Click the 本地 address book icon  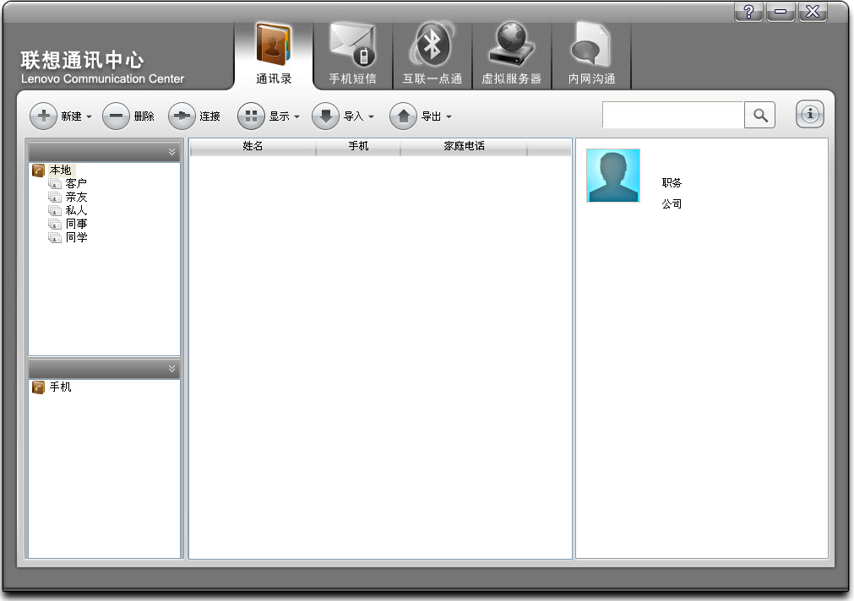(x=38, y=171)
